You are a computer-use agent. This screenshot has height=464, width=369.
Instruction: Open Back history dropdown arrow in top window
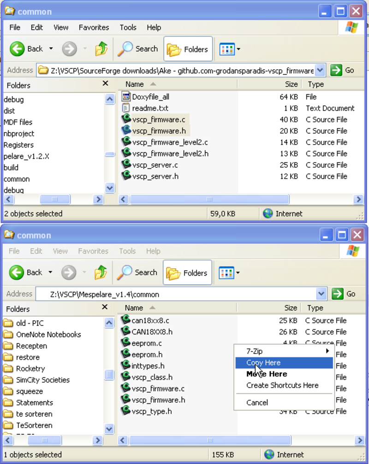[x=51, y=49]
